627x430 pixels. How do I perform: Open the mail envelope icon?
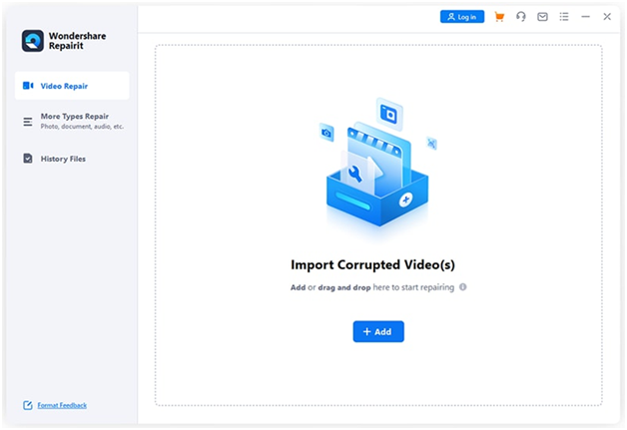point(542,17)
